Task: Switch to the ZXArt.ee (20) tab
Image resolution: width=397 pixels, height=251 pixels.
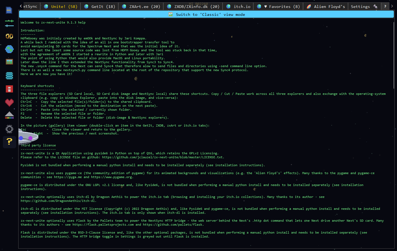Action: pyautogui.click(x=141, y=6)
